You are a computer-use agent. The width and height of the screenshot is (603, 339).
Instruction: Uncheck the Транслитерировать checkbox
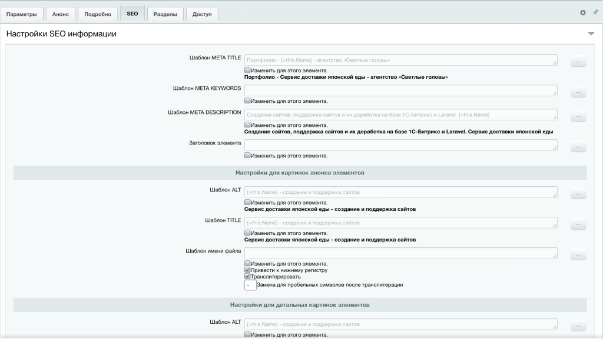click(247, 277)
